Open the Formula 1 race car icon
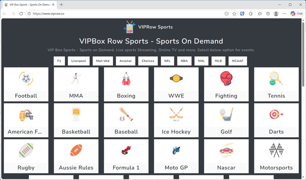The image size is (306, 180). [126, 150]
